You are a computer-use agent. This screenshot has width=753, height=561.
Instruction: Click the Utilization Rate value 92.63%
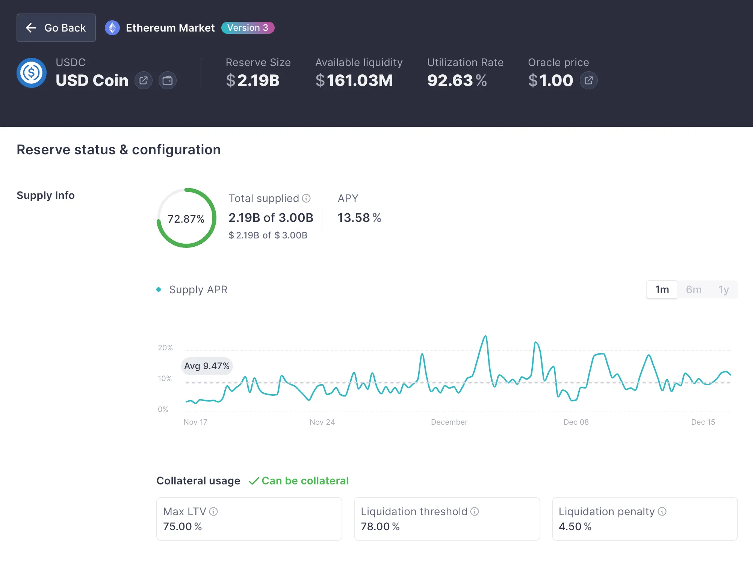pos(457,80)
